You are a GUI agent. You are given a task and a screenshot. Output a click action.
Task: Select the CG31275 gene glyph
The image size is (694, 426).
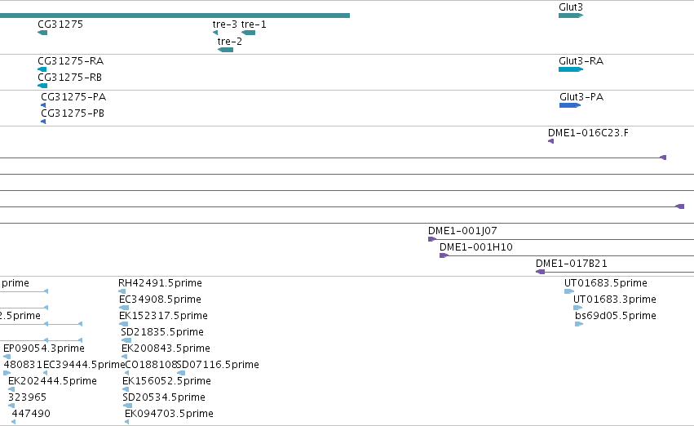click(x=42, y=33)
